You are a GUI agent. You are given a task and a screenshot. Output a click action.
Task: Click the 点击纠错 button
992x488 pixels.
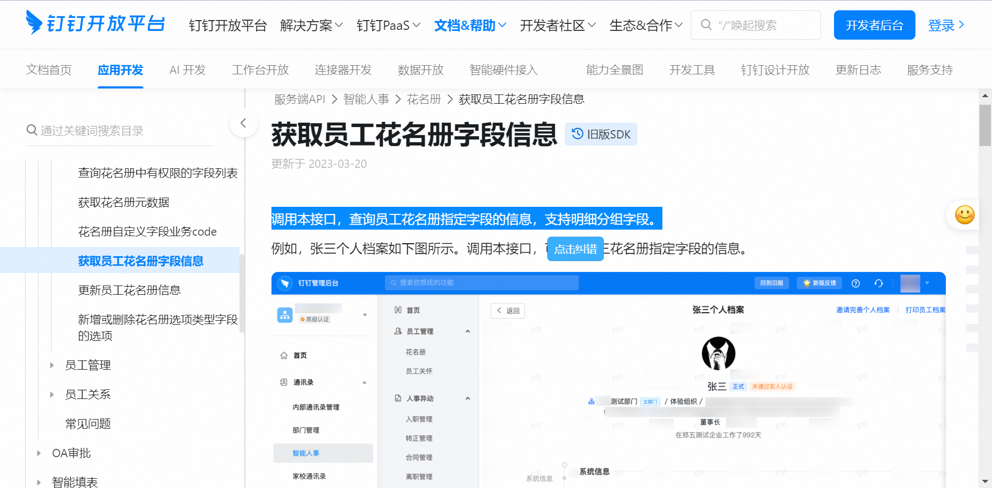575,249
